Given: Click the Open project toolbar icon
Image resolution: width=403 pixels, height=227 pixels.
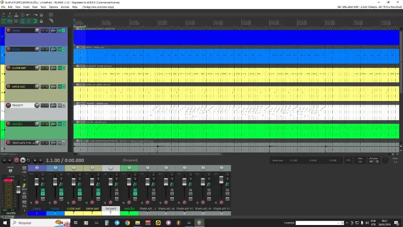Looking at the screenshot, I should pyautogui.click(x=10, y=15).
